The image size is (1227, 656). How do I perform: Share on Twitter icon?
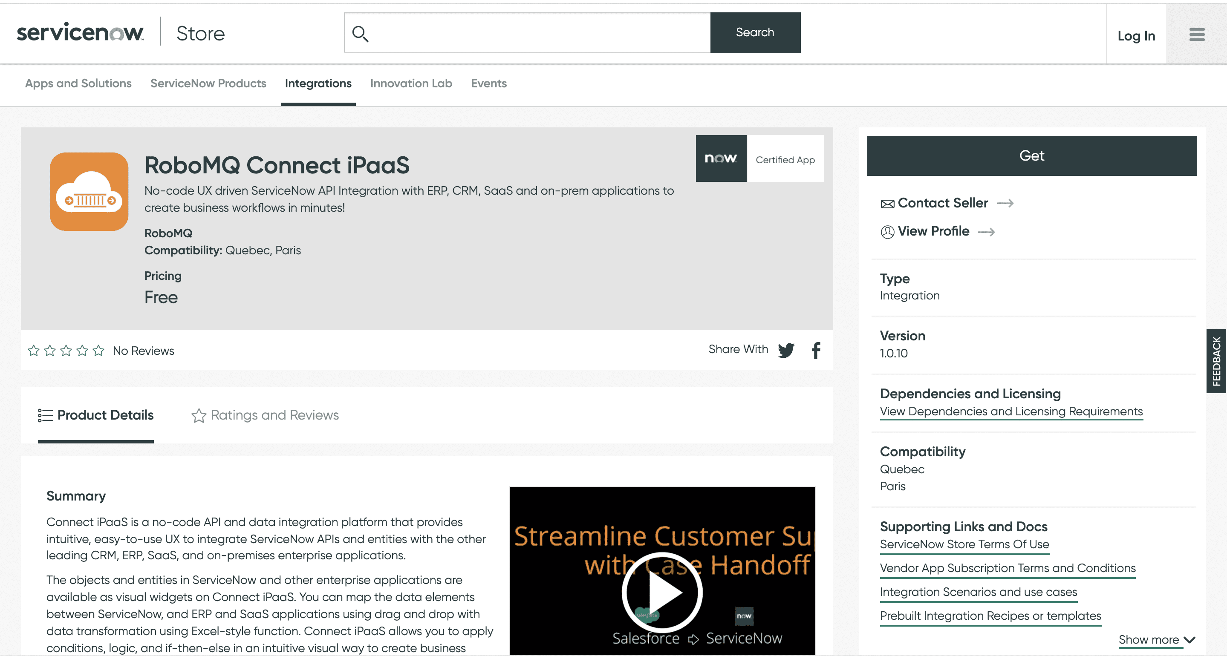point(786,350)
